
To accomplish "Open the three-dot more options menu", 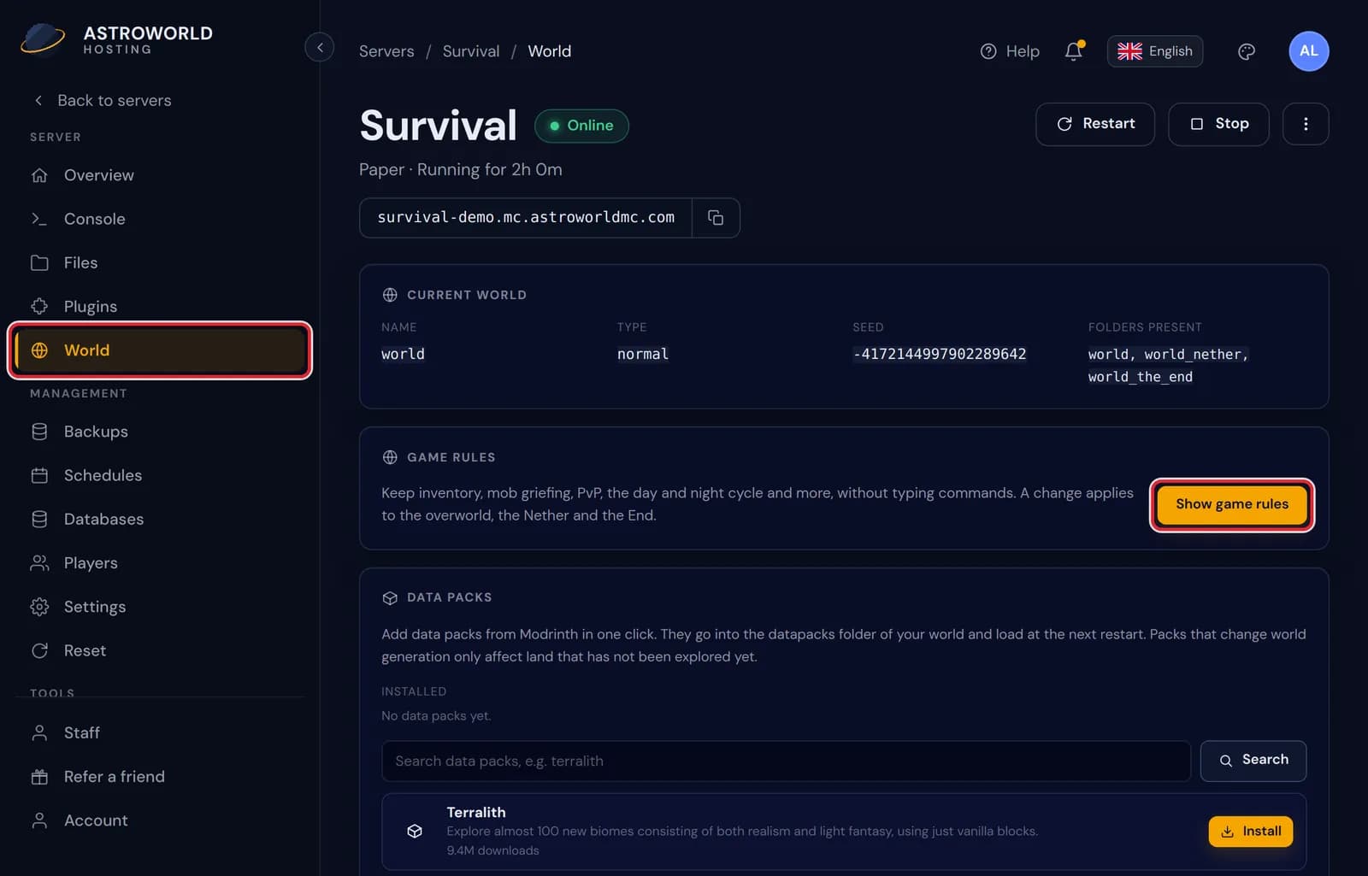I will coord(1306,124).
